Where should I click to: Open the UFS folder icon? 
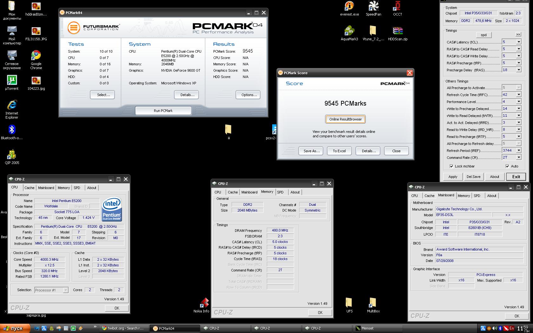click(349, 305)
